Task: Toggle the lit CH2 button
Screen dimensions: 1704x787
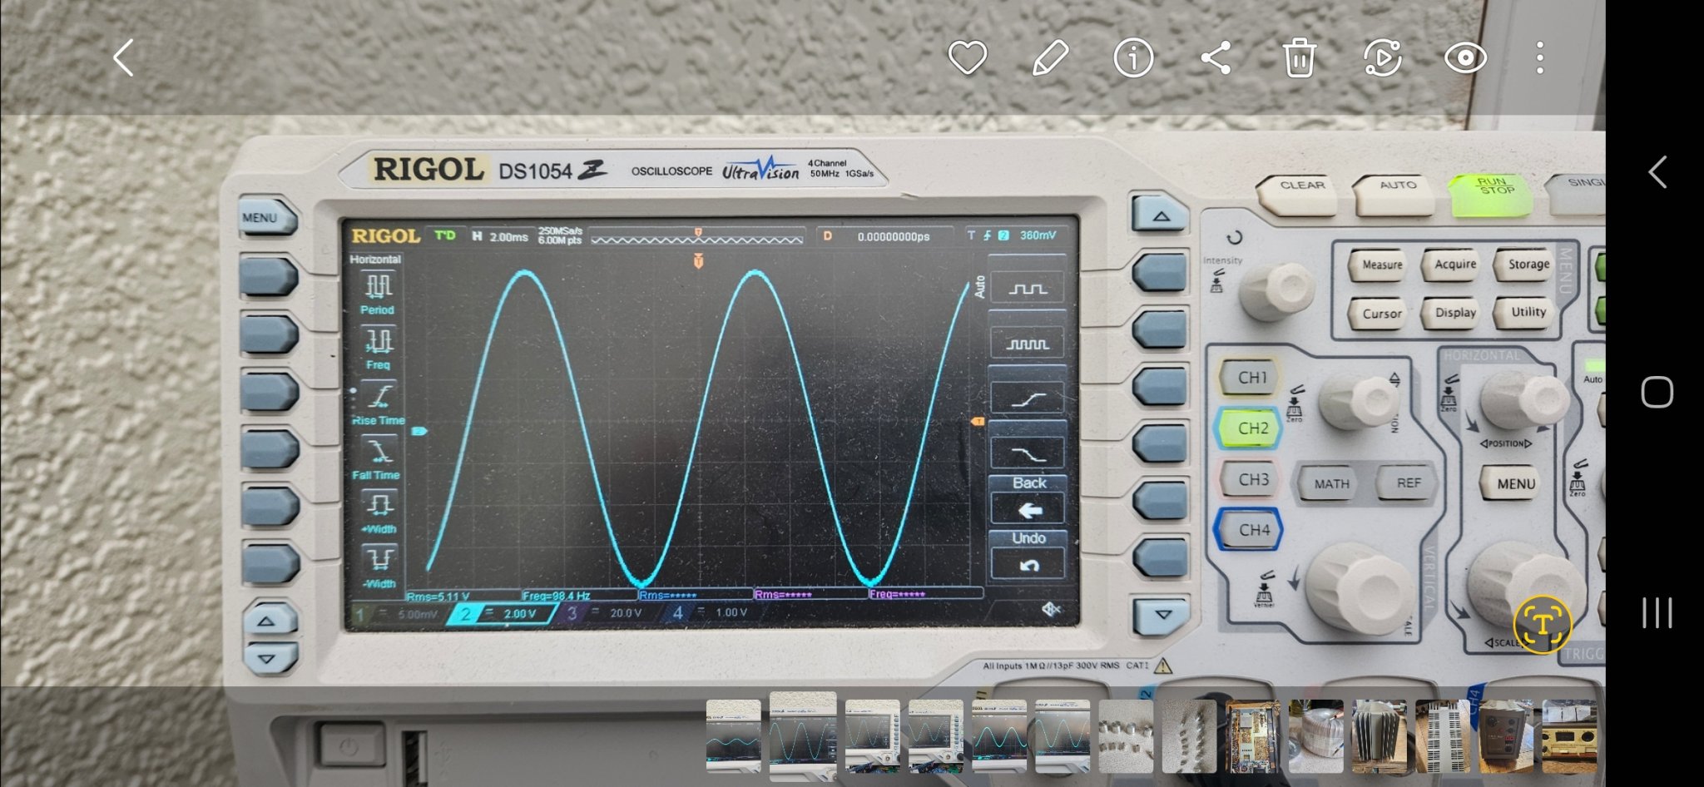Action: click(x=1251, y=428)
